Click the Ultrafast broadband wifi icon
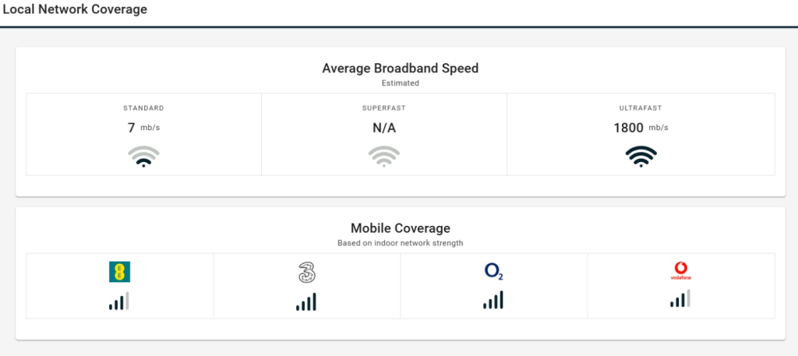Screen dimensions: 798x356 click(641, 157)
